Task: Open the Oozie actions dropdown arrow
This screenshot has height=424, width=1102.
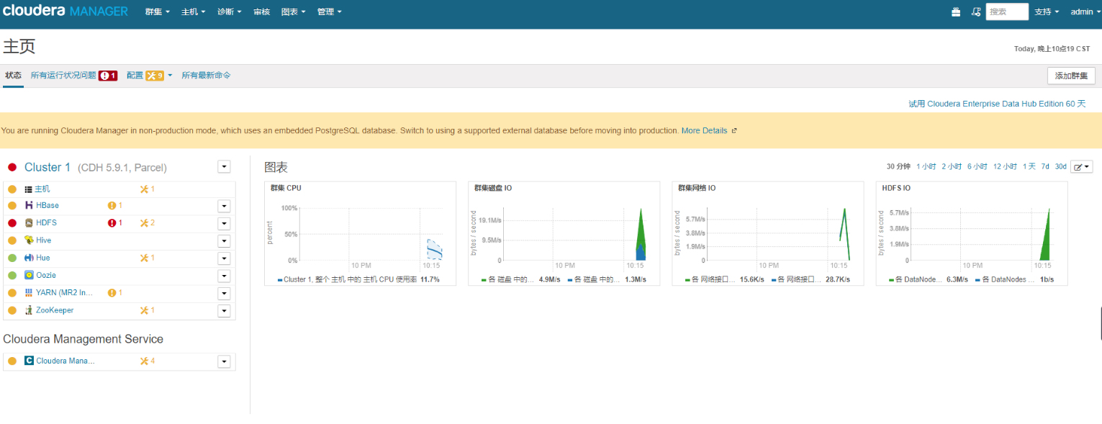Action: [x=225, y=276]
